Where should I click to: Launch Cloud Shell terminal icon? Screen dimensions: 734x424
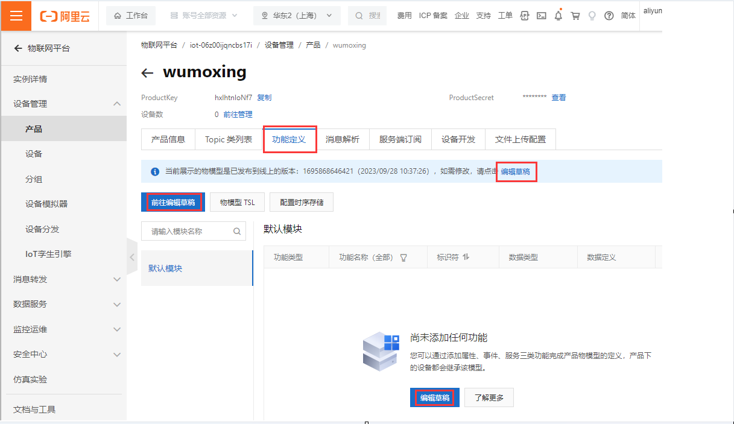(542, 16)
